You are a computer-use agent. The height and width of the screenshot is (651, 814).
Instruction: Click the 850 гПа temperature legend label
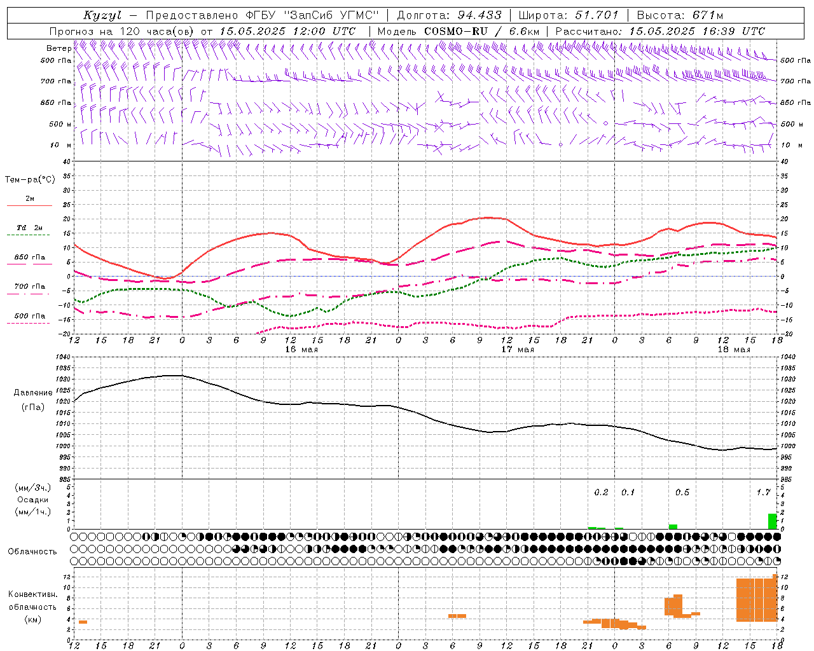(x=29, y=257)
